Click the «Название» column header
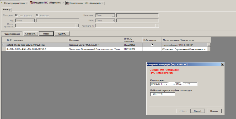 (95, 40)
